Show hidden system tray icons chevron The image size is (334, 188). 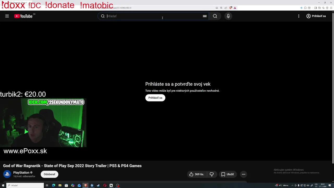(292, 185)
